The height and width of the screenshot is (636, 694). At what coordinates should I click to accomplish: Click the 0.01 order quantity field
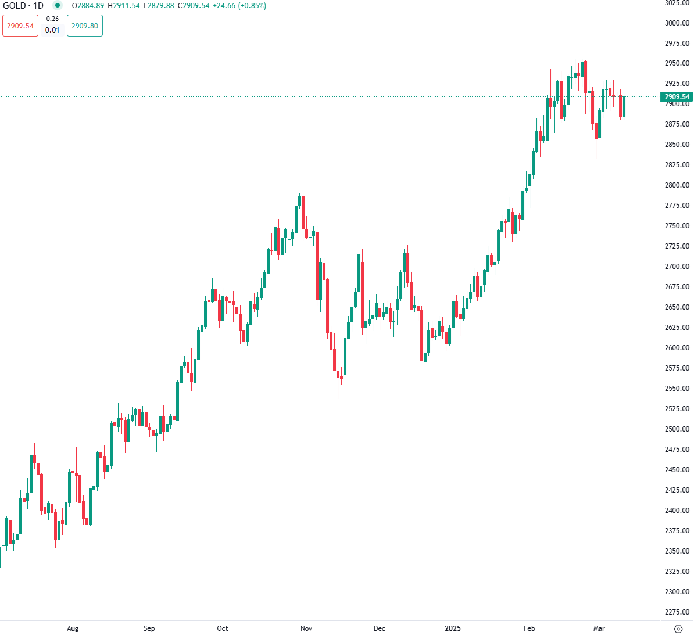pos(52,30)
